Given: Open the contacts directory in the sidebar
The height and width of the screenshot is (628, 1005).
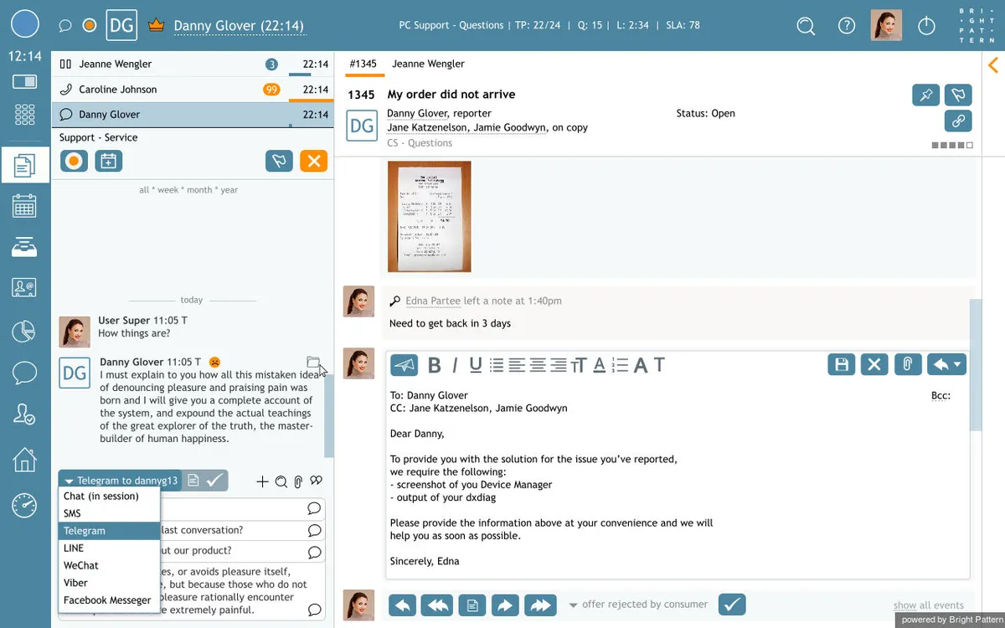Looking at the screenshot, I should click(x=24, y=287).
